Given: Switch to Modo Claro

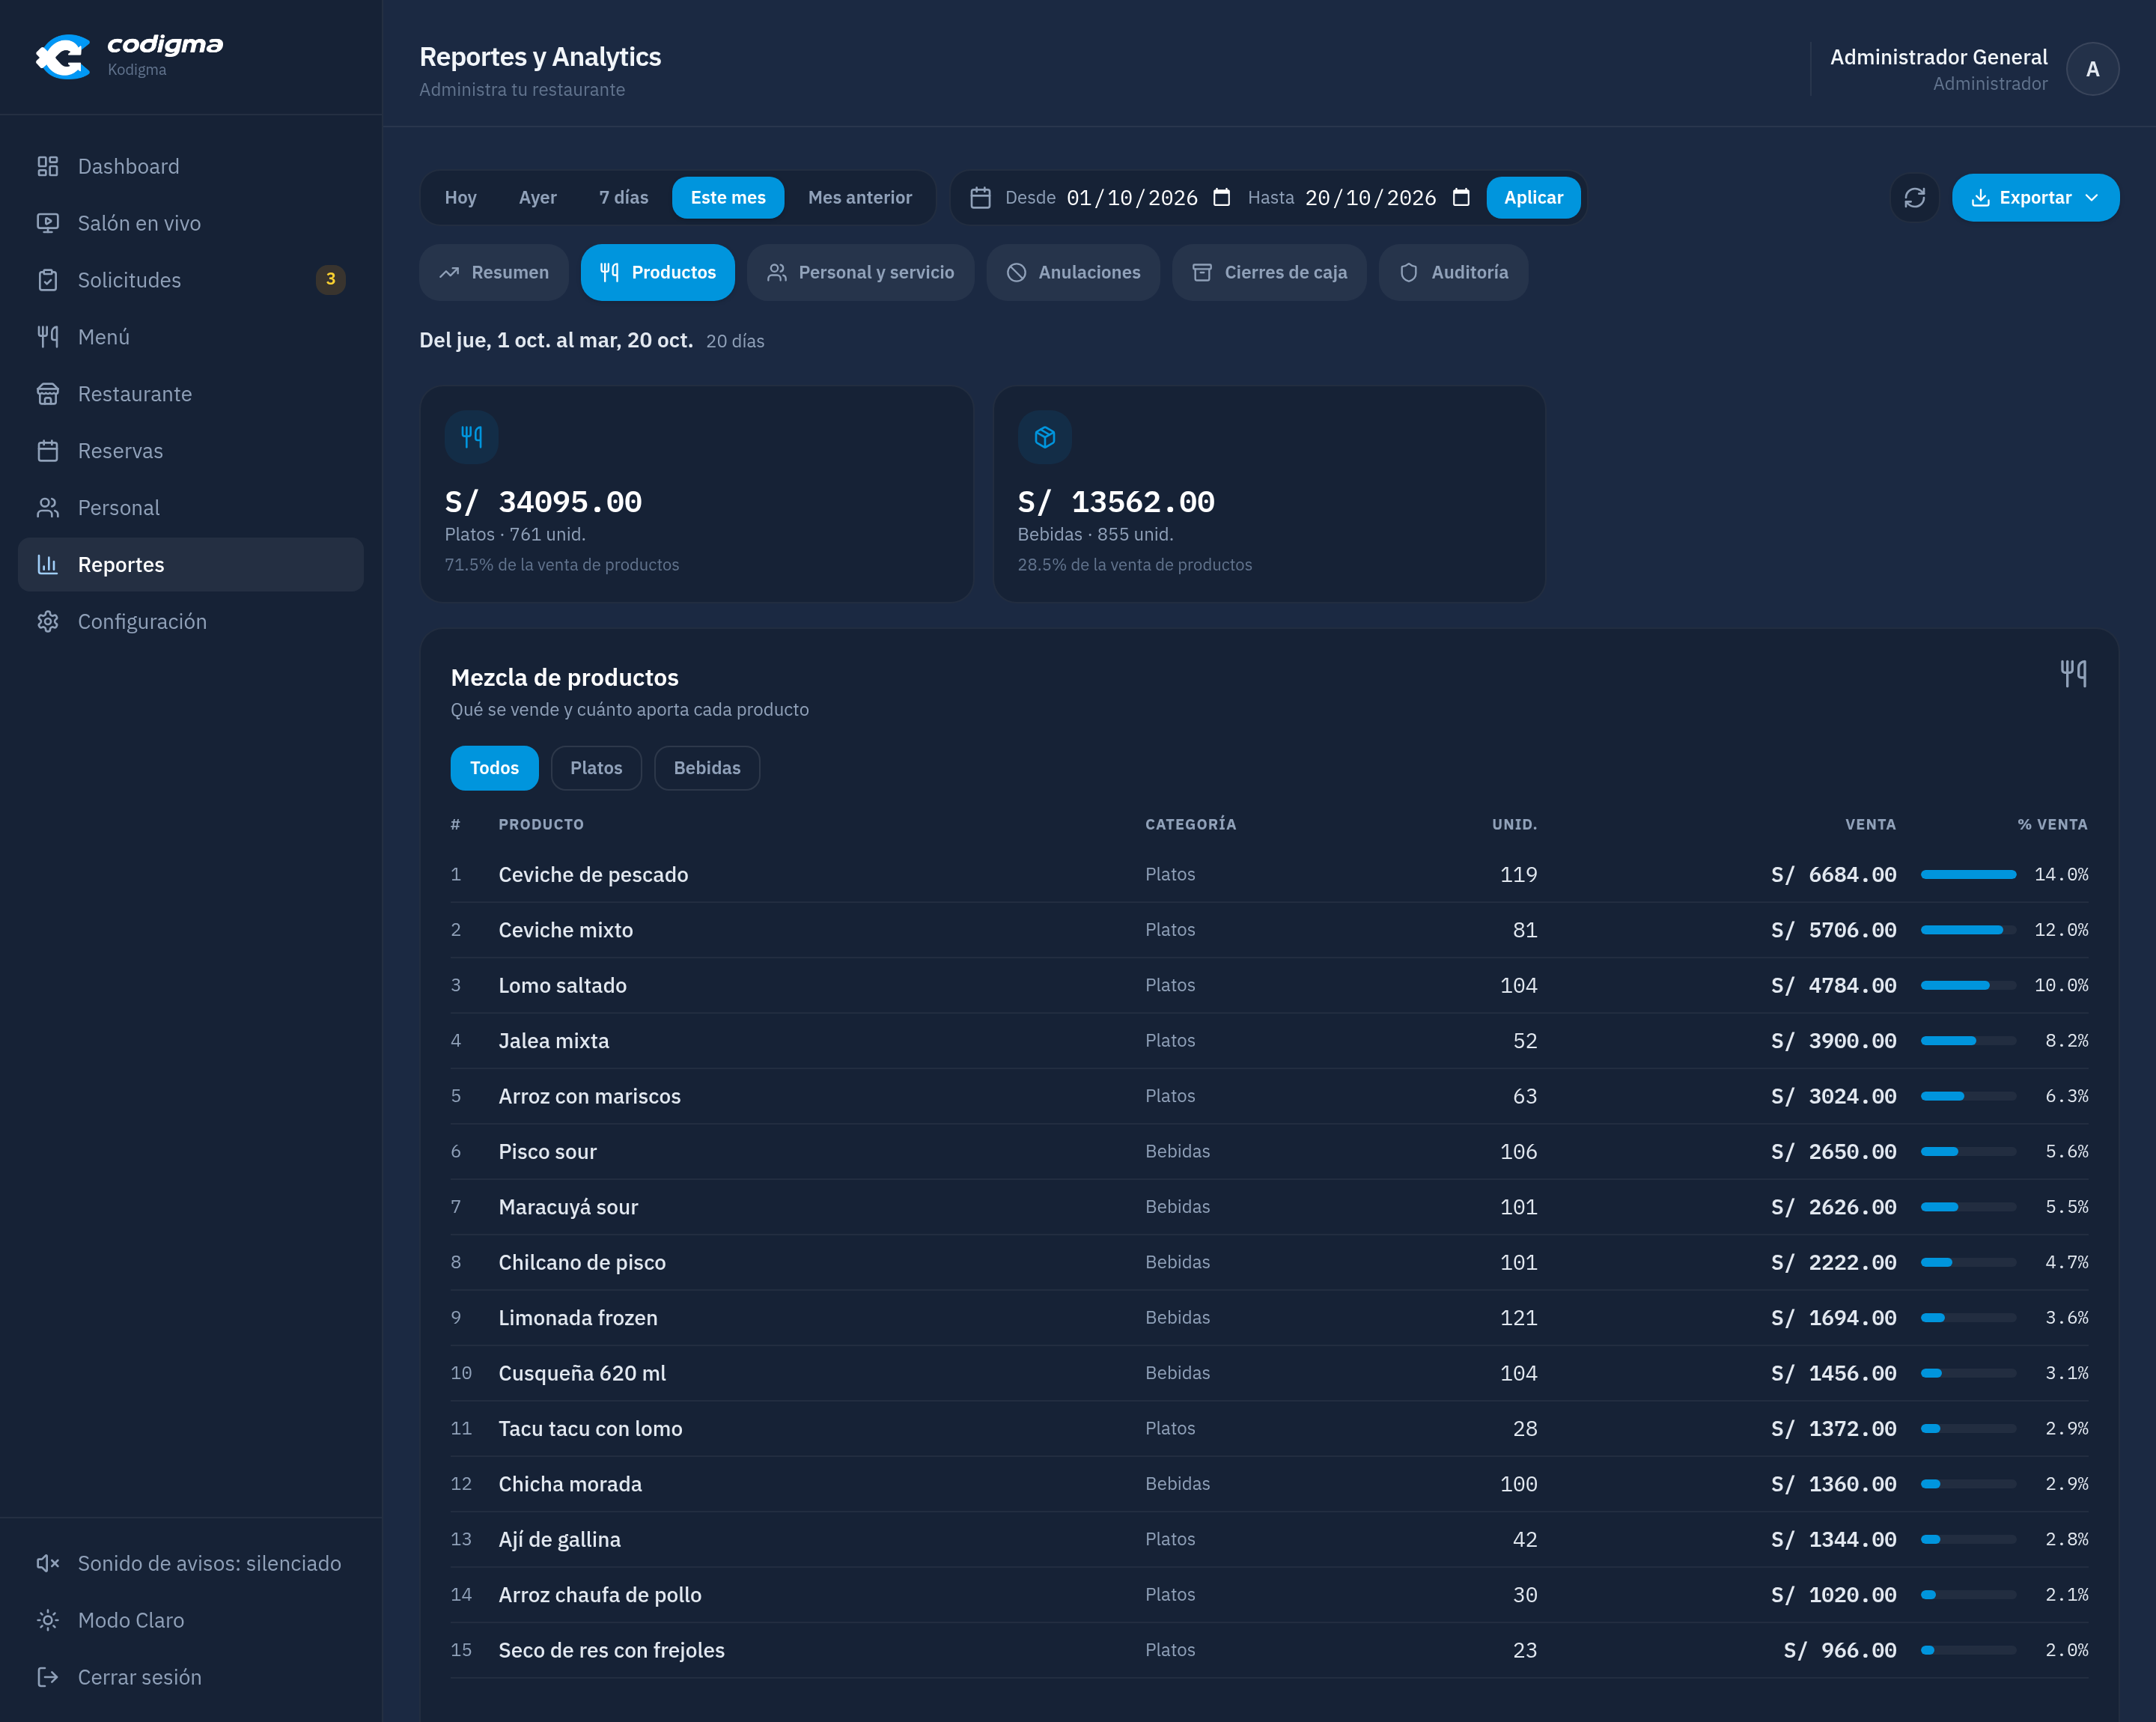Looking at the screenshot, I should [190, 1620].
